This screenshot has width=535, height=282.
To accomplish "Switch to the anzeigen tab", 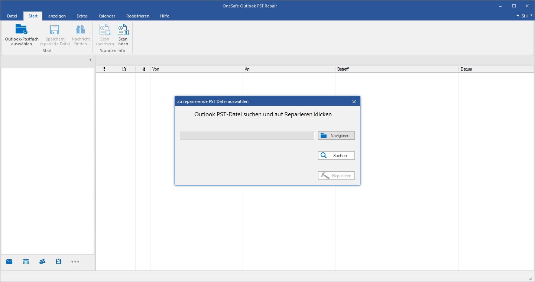I will (x=57, y=16).
